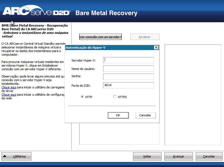The height and width of the screenshot is (167, 224).
Task: Click the Voltar navigation button
Action: (147, 156)
